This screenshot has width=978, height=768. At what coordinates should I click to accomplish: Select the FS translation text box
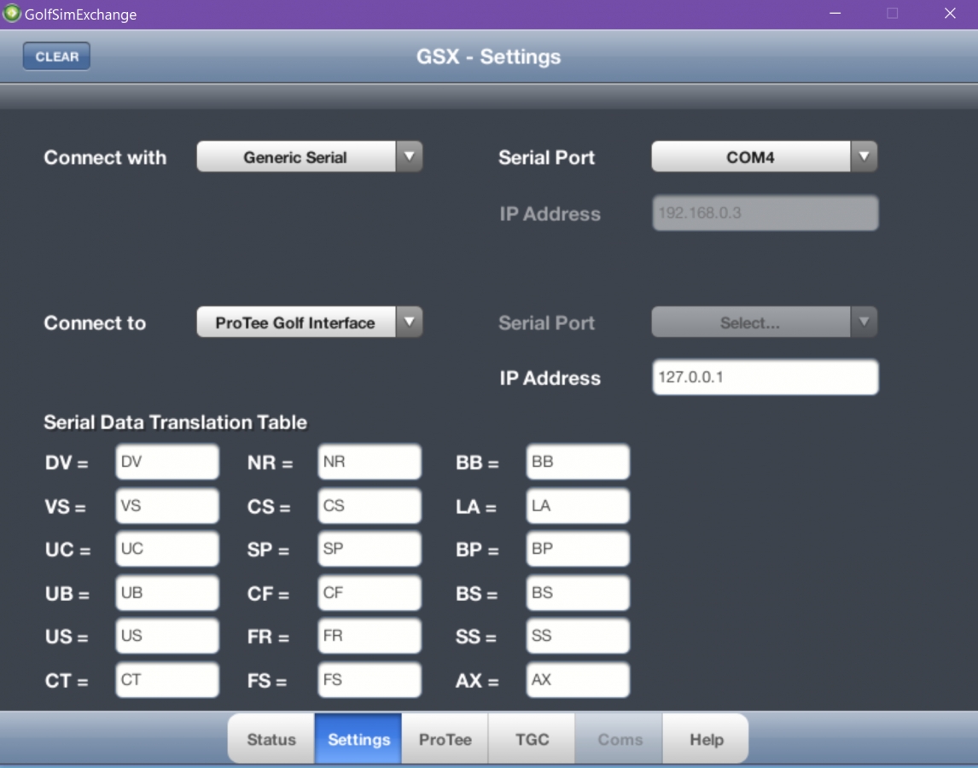click(370, 680)
